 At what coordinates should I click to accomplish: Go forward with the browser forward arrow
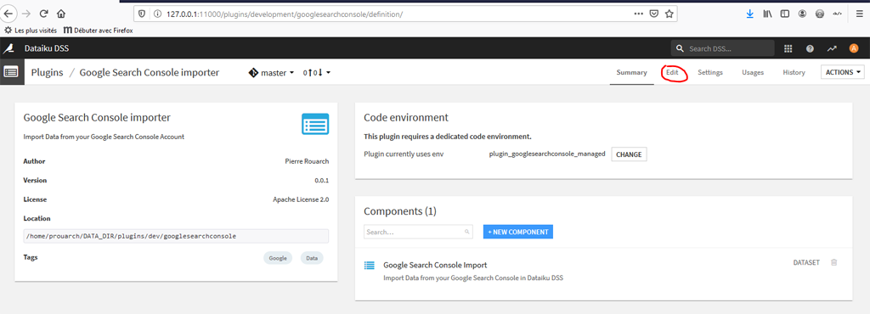tap(25, 14)
